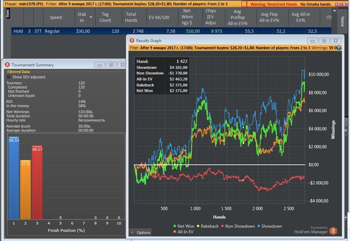This screenshot has height=241, width=350.
Task: Click the Tournament Summary window logo icon
Action: [7, 64]
